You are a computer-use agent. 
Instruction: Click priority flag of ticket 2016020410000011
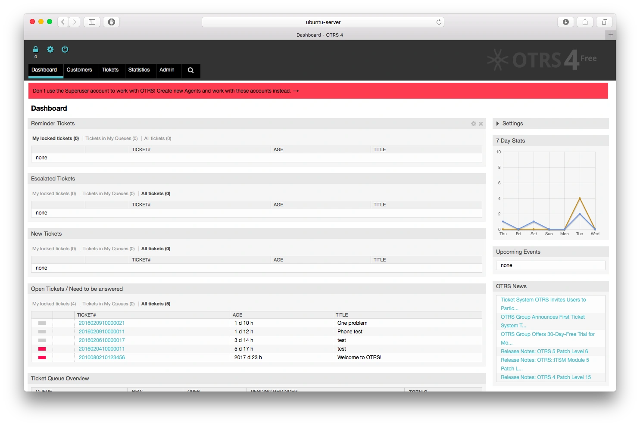[42, 349]
